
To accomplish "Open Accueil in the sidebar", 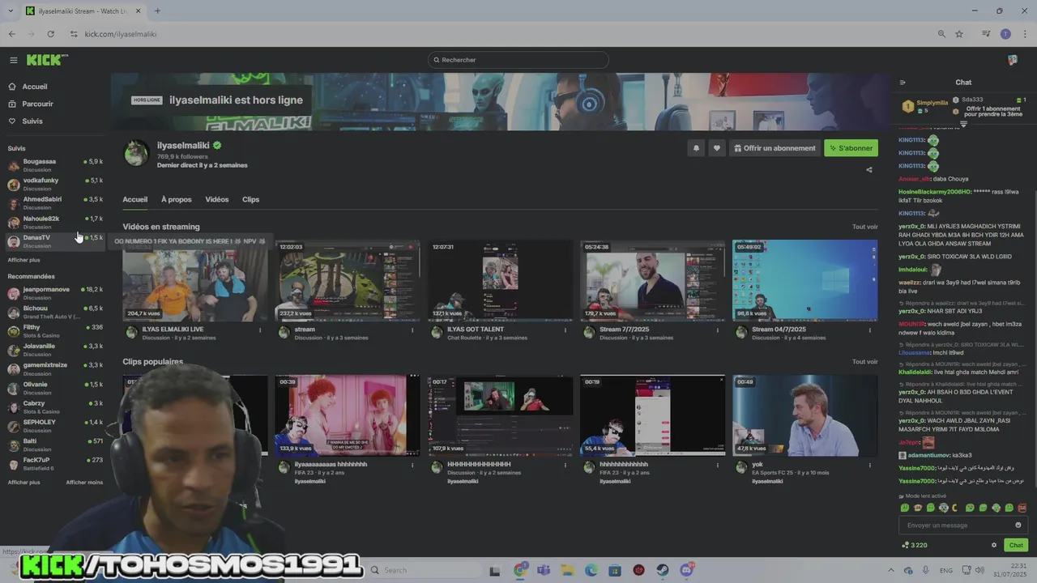I will click(x=34, y=87).
